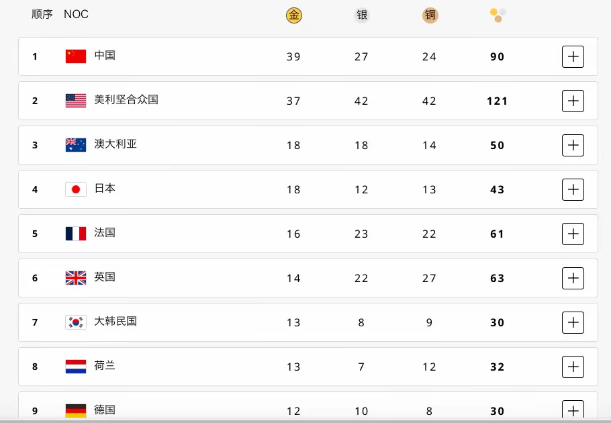Click the China flag icon
Screen dimensions: 611x423
click(76, 56)
